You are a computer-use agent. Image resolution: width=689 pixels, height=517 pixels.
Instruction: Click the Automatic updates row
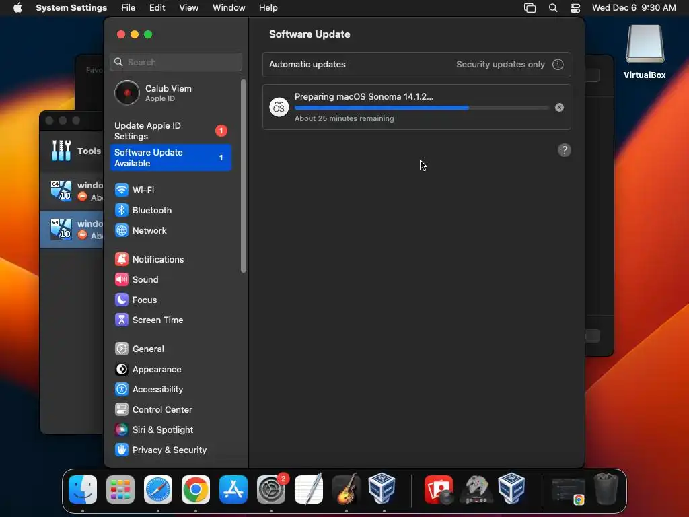click(x=416, y=65)
